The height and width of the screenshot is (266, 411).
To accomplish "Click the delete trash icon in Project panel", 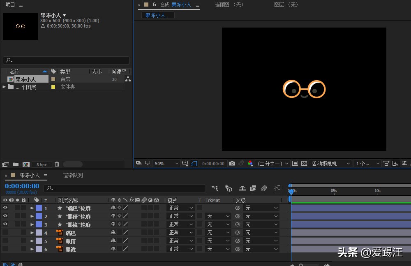I will click(x=57, y=164).
